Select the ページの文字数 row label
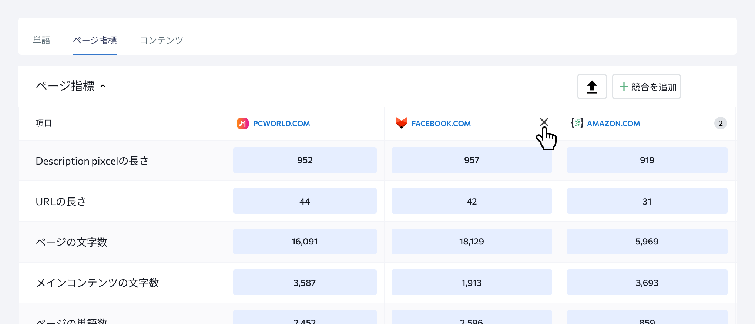The width and height of the screenshot is (755, 324). point(71,242)
